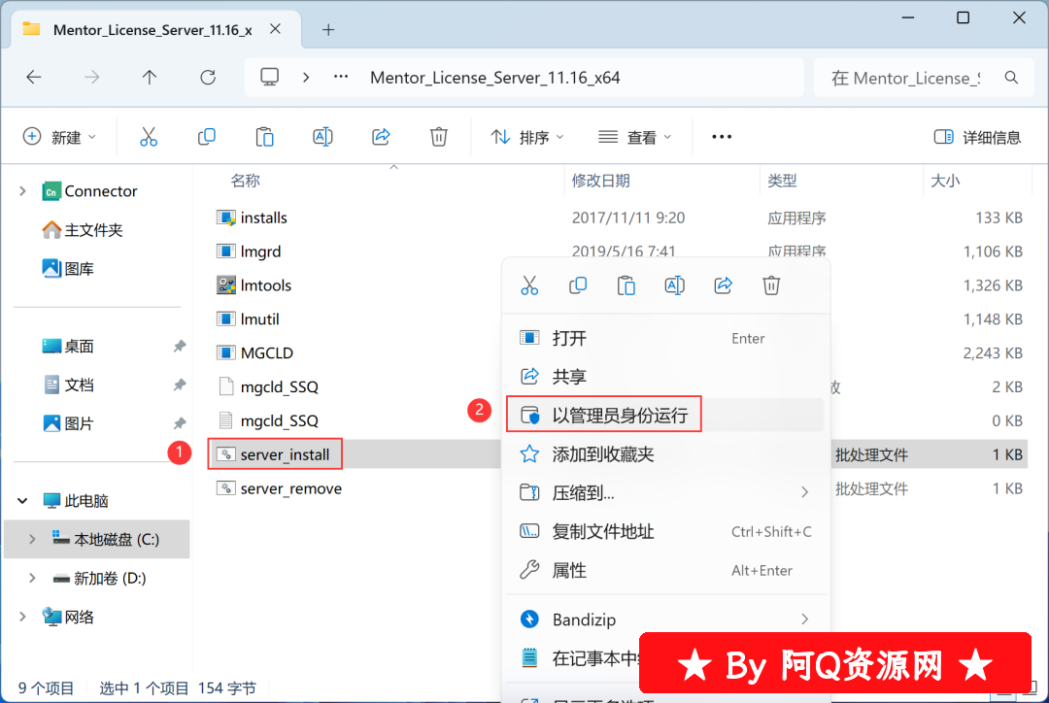The width and height of the screenshot is (1049, 703).
Task: Select the MGCLD application file
Action: (266, 353)
